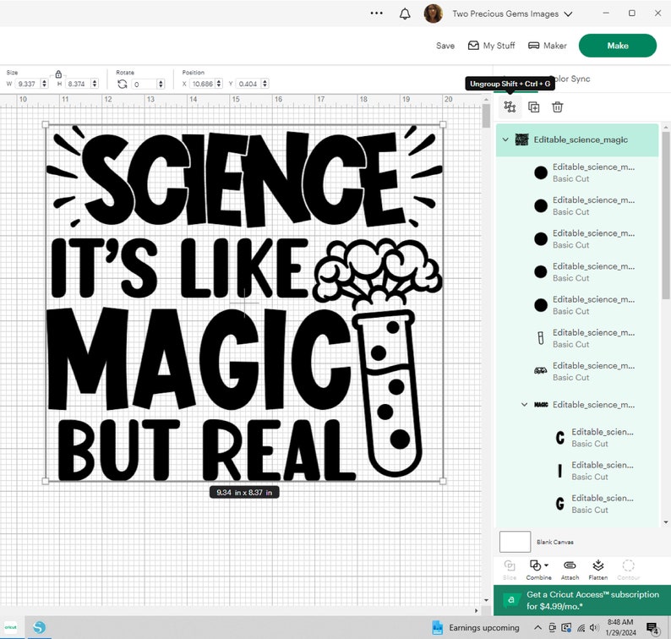Click the X position stepper arrows
Image resolution: width=671 pixels, height=639 pixels.
219,84
